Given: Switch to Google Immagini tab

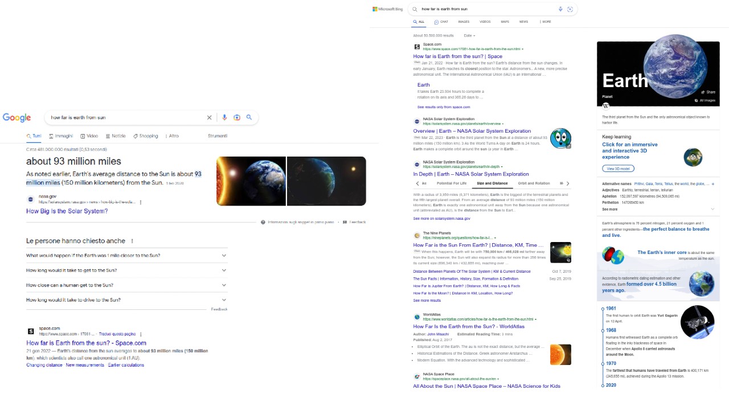Looking at the screenshot, I should (61, 136).
